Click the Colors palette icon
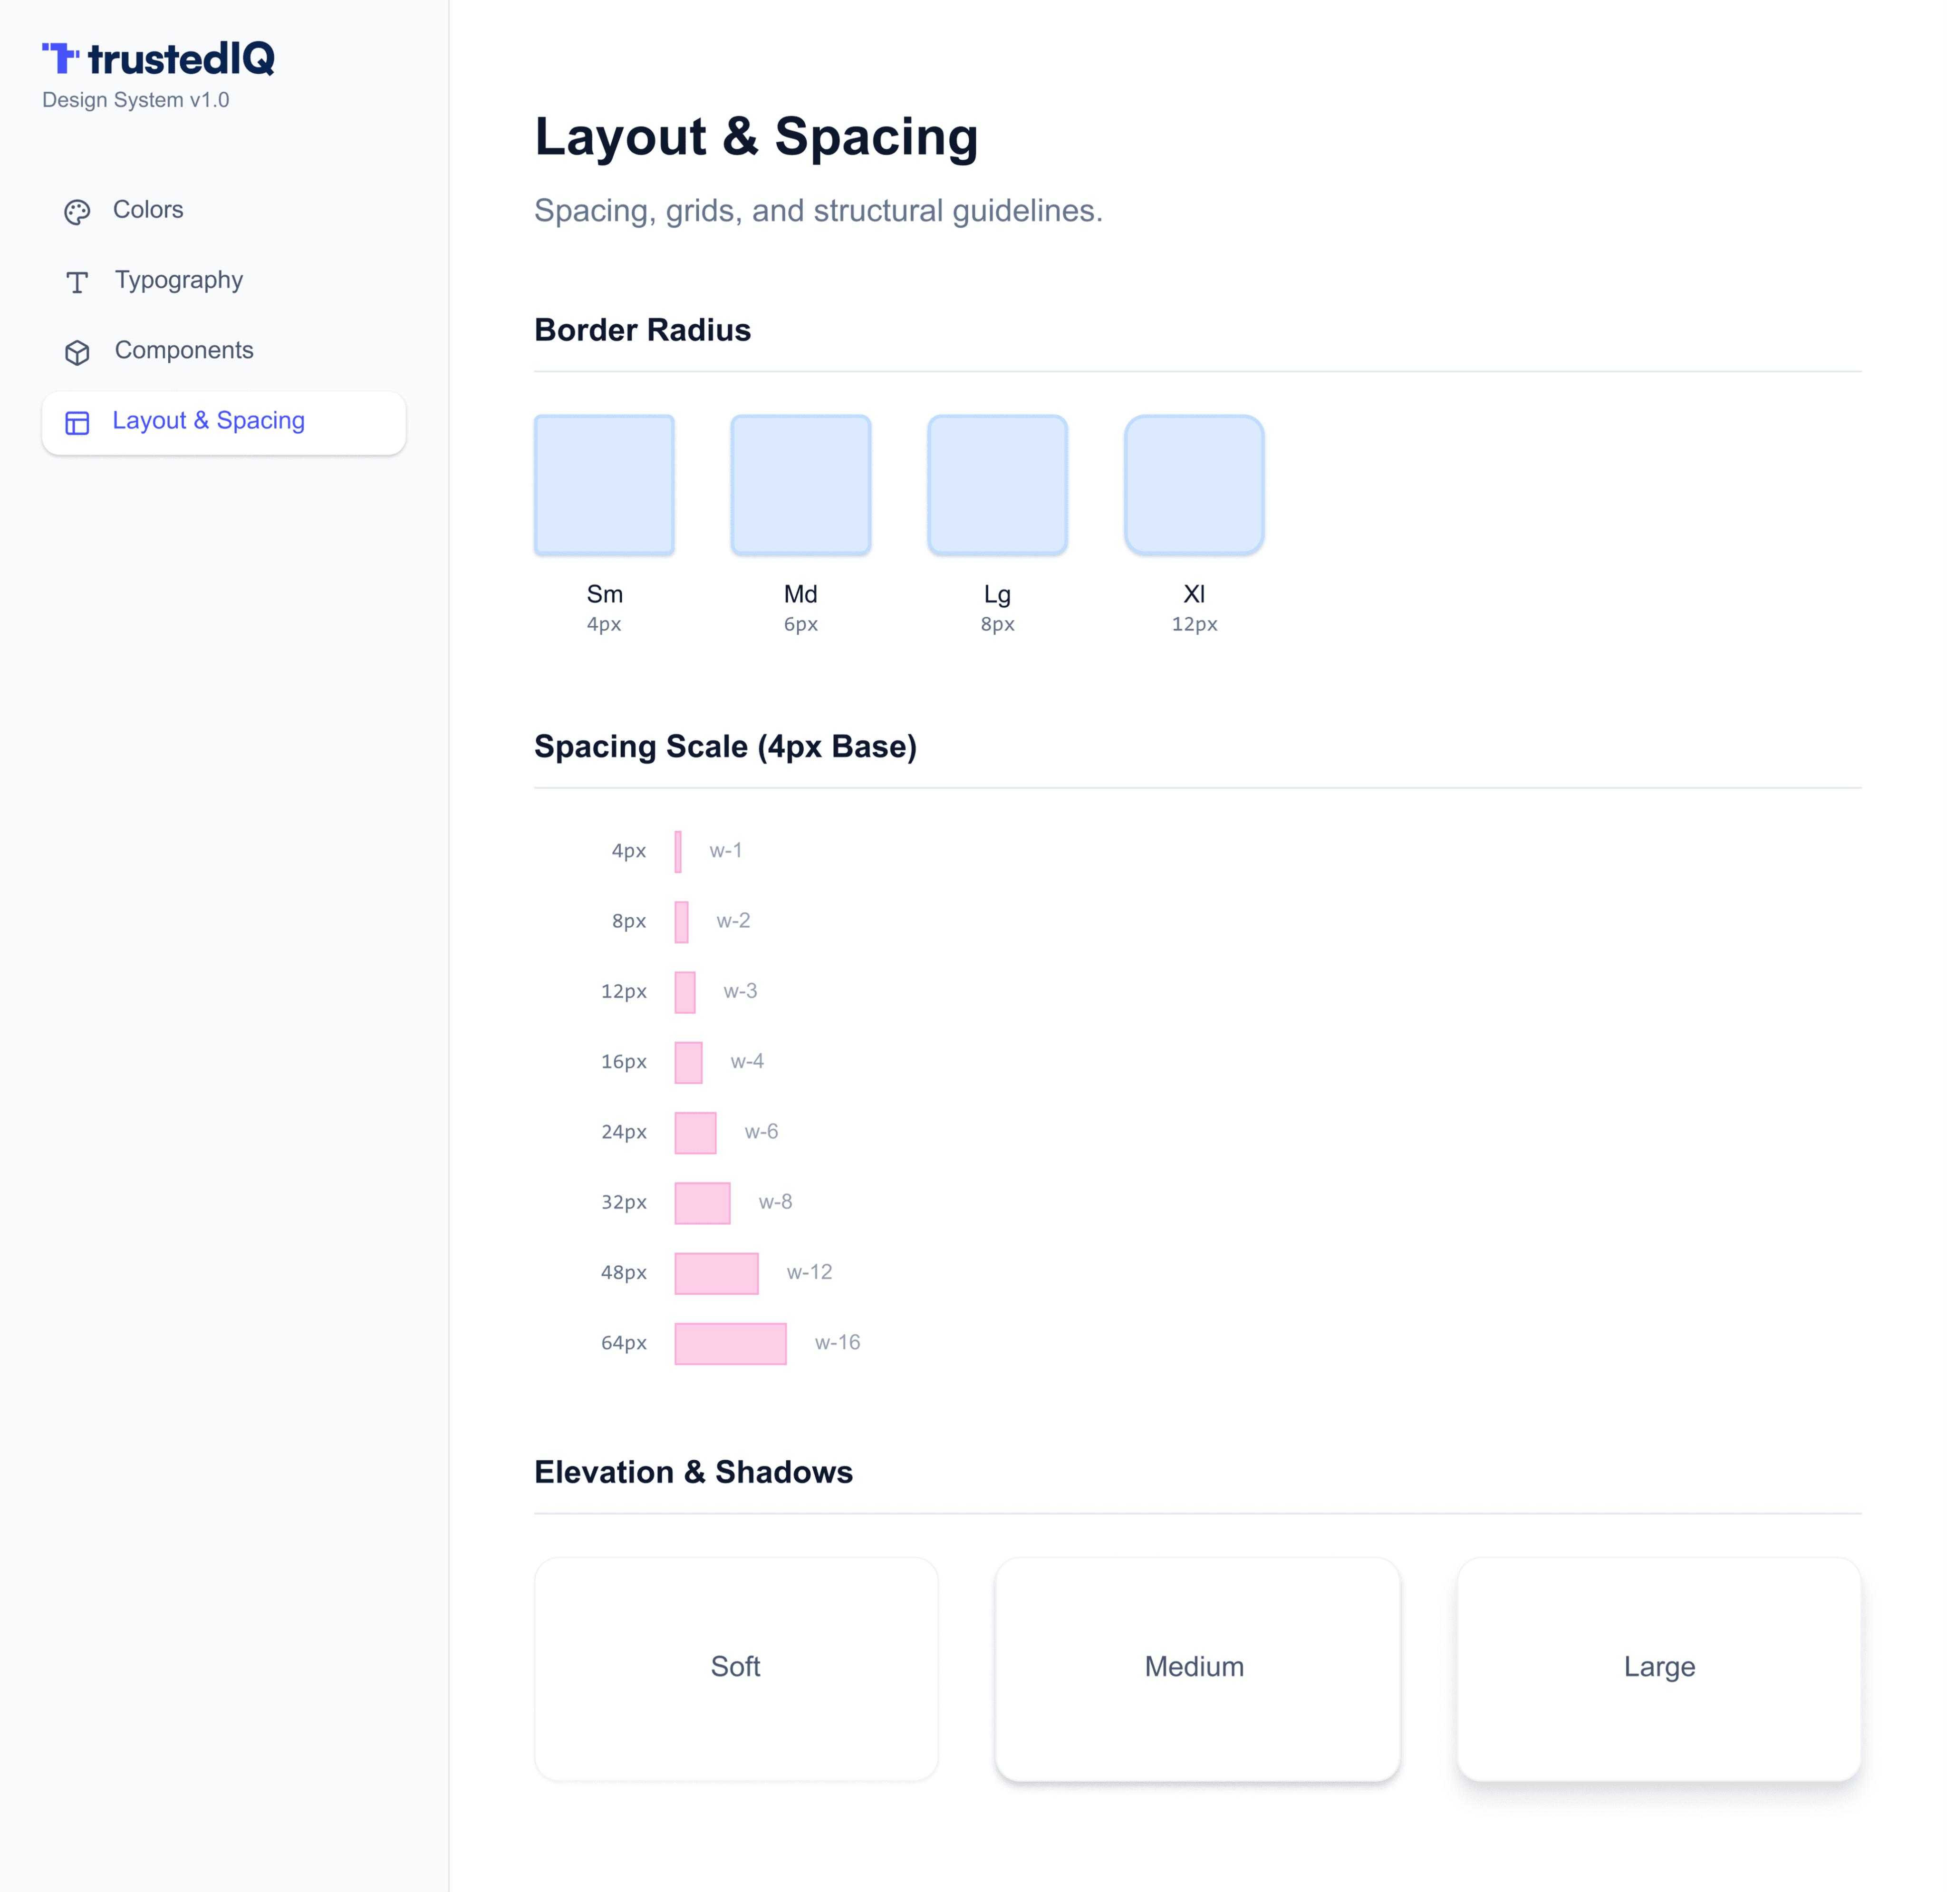This screenshot has height=1892, width=1947. click(77, 212)
